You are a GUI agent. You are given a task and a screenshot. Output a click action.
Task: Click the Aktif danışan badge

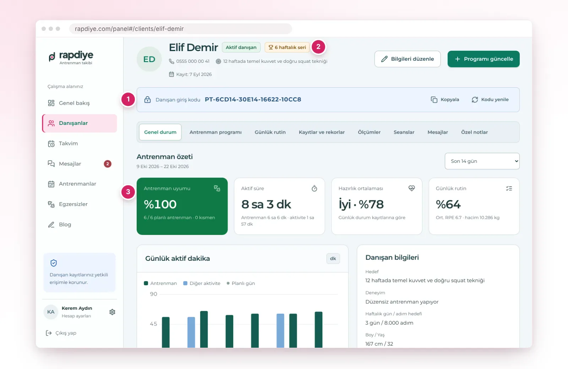tap(241, 47)
